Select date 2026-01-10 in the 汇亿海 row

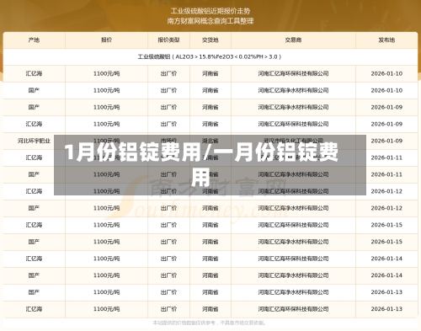(386, 73)
